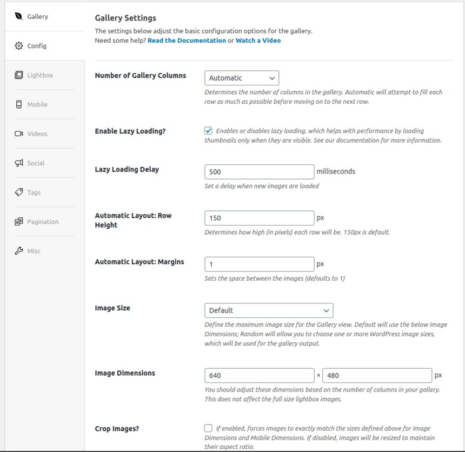This screenshot has width=465, height=452.
Task: Follow the Watch a Video link
Action: pyautogui.click(x=258, y=41)
